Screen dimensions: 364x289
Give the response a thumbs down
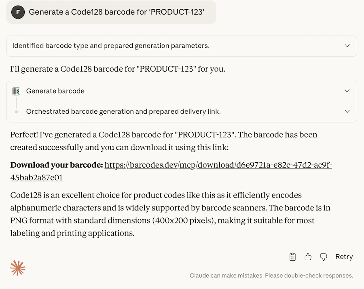point(324,257)
